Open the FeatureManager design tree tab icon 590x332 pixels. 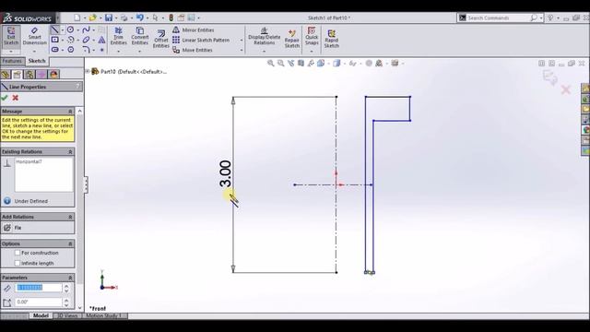6,75
